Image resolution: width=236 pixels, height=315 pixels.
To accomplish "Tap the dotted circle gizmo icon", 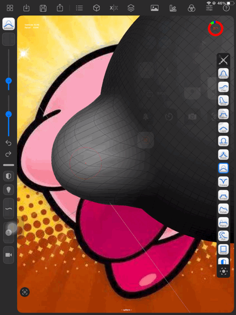I will pyautogui.click(x=223, y=271).
